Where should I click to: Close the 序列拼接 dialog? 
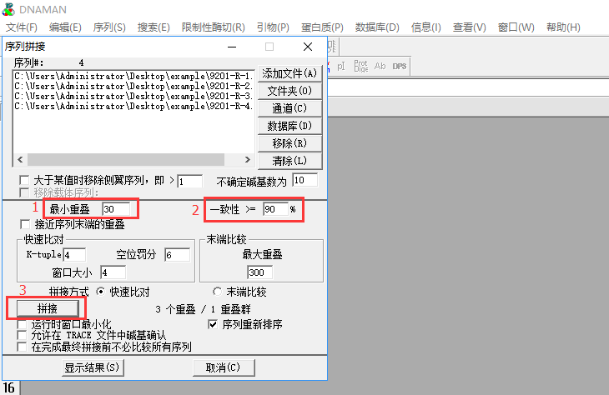point(308,47)
